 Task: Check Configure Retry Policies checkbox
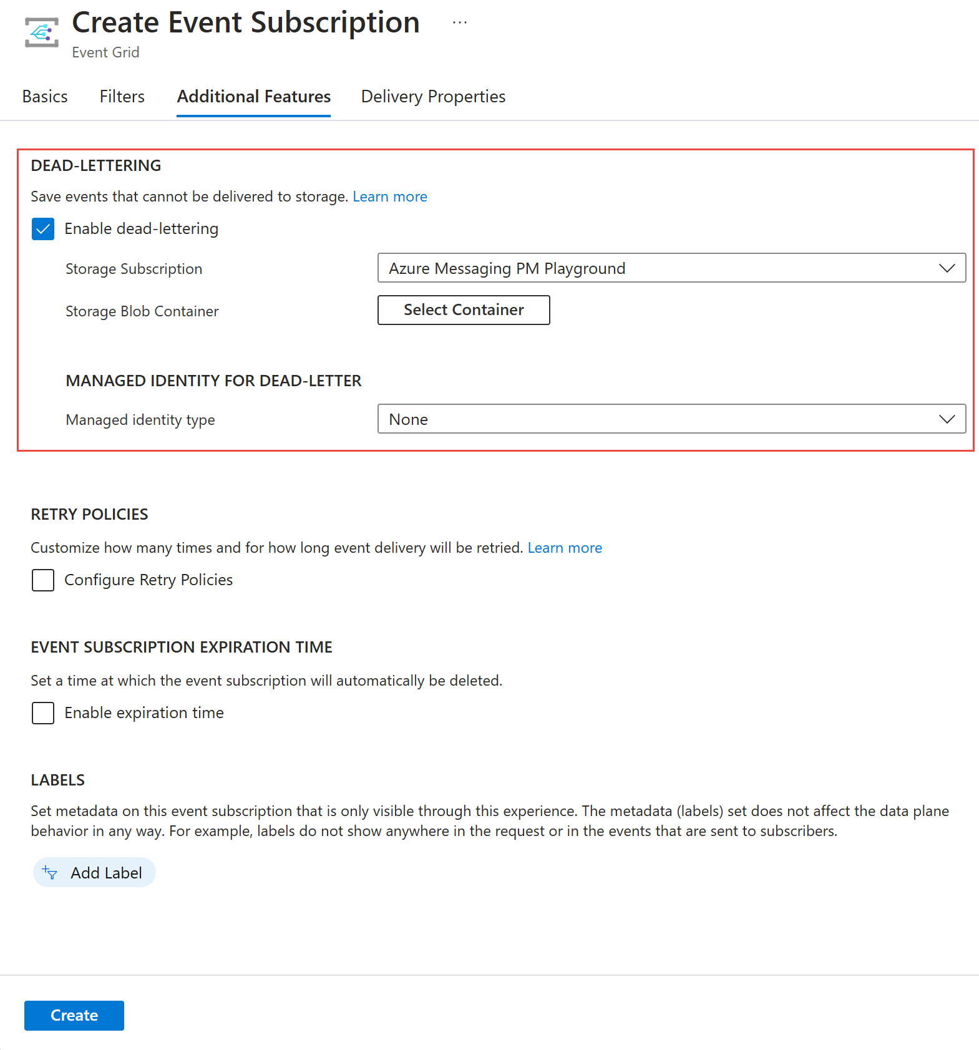(x=43, y=580)
